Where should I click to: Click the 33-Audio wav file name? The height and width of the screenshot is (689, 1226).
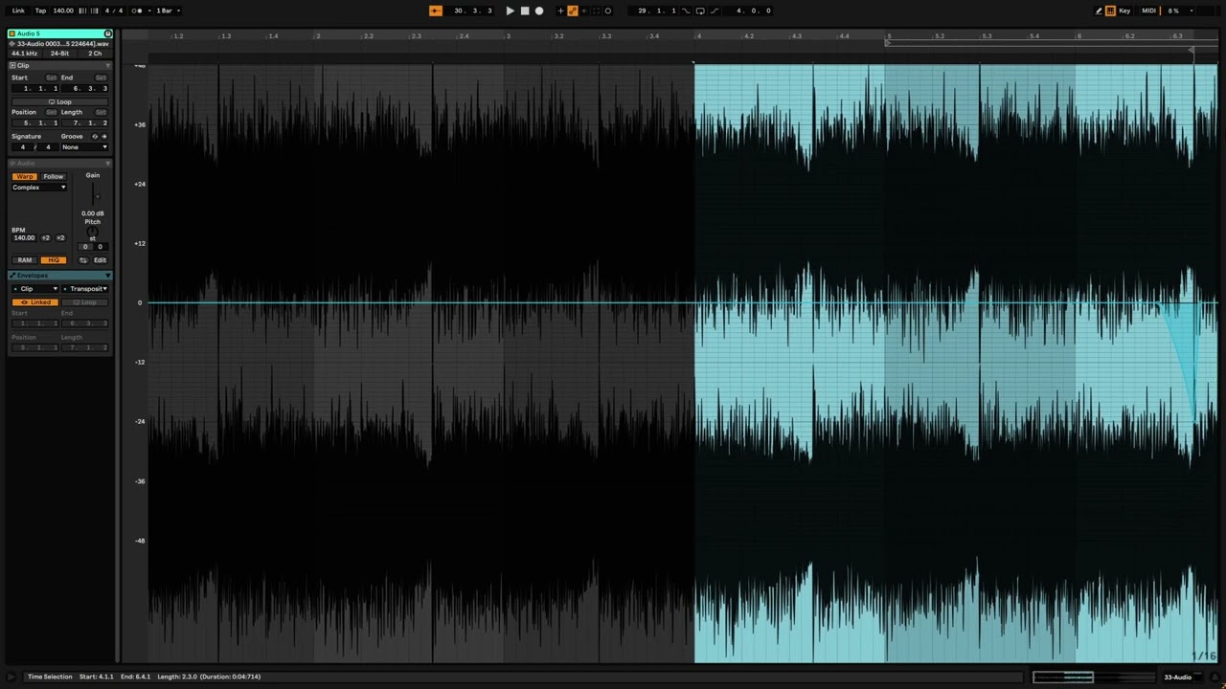click(62, 44)
